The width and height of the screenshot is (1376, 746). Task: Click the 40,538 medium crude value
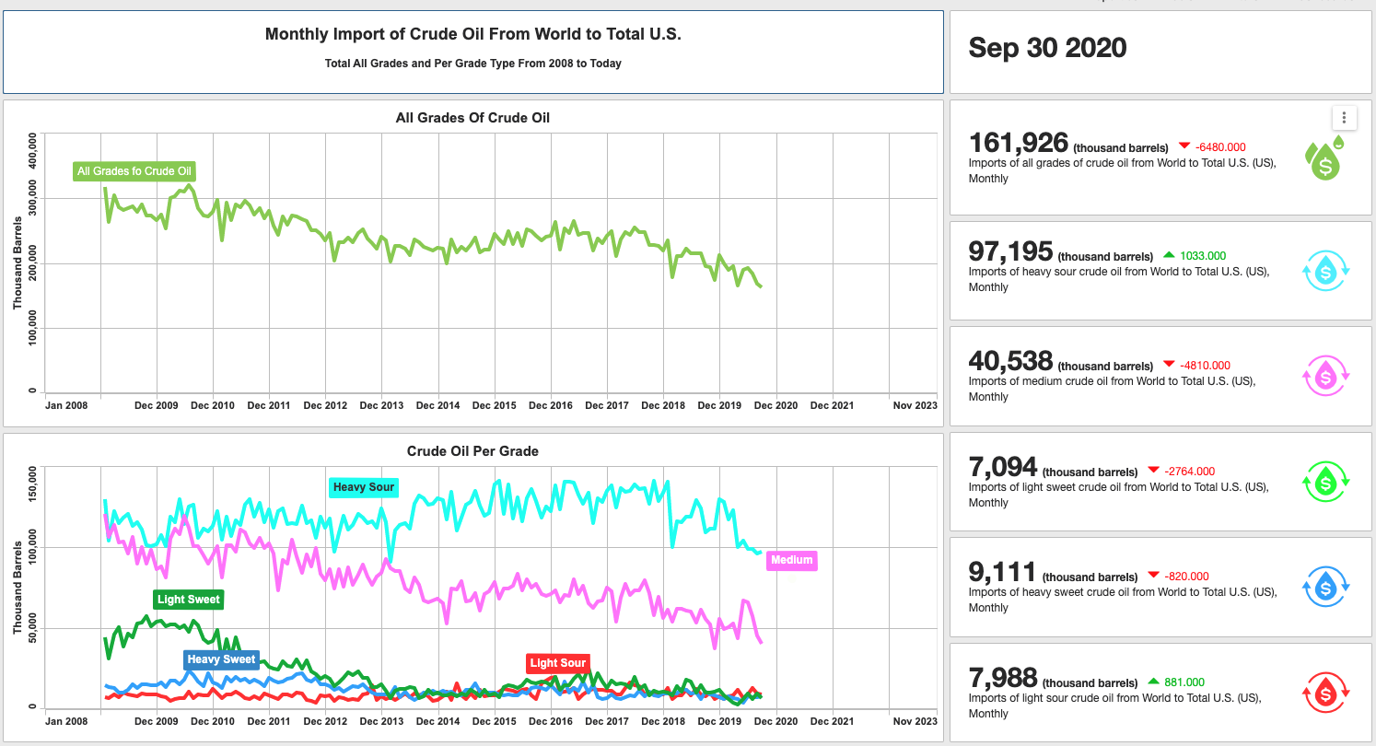click(1011, 360)
